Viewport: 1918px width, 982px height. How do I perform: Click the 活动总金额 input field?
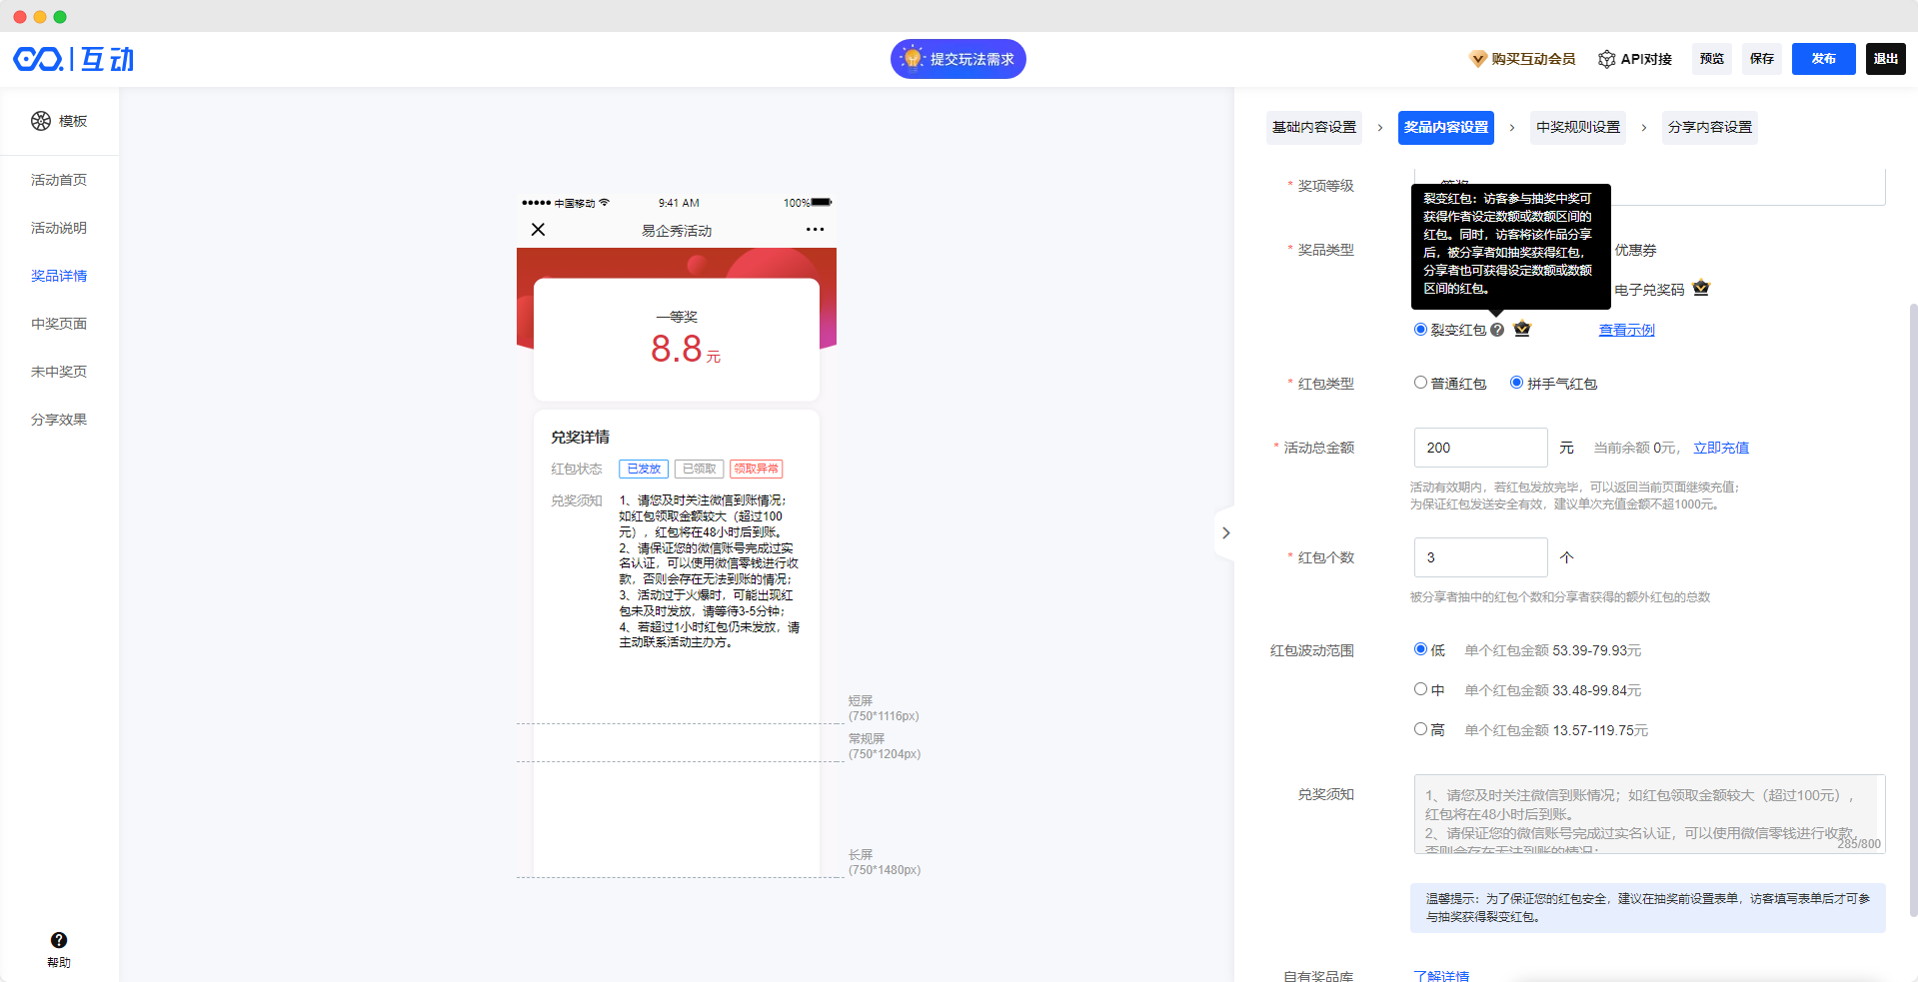pyautogui.click(x=1479, y=448)
